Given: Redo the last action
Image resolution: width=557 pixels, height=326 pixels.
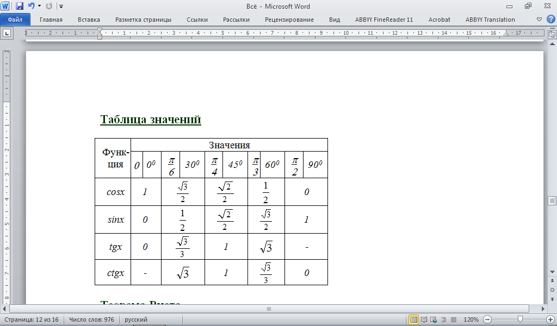Looking at the screenshot, I should (49, 6).
